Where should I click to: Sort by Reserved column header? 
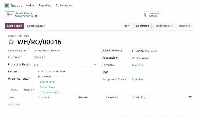(x=112, y=97)
